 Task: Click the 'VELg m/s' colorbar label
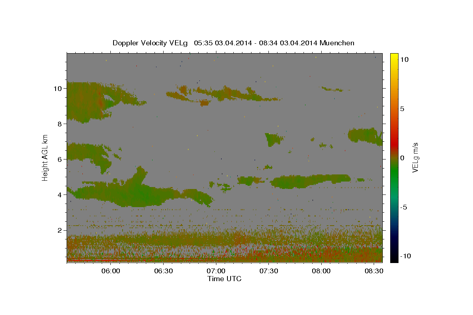415,157
